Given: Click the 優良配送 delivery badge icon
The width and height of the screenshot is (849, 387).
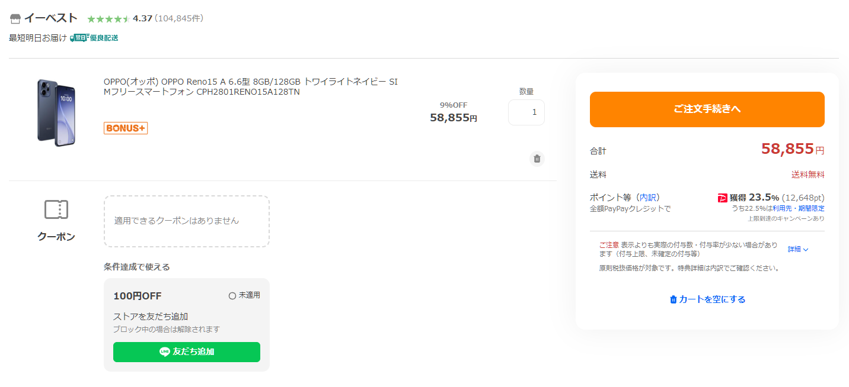Looking at the screenshot, I should click(94, 38).
